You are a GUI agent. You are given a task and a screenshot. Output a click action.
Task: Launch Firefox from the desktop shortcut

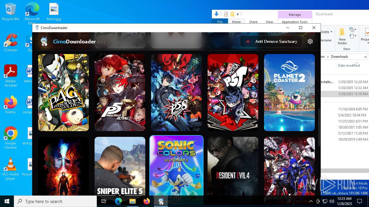11,105
